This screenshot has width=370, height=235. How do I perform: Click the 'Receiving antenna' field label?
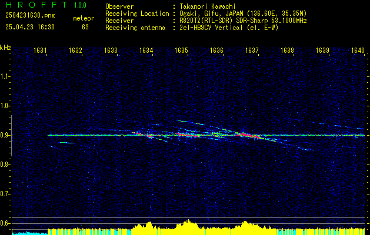(135, 28)
